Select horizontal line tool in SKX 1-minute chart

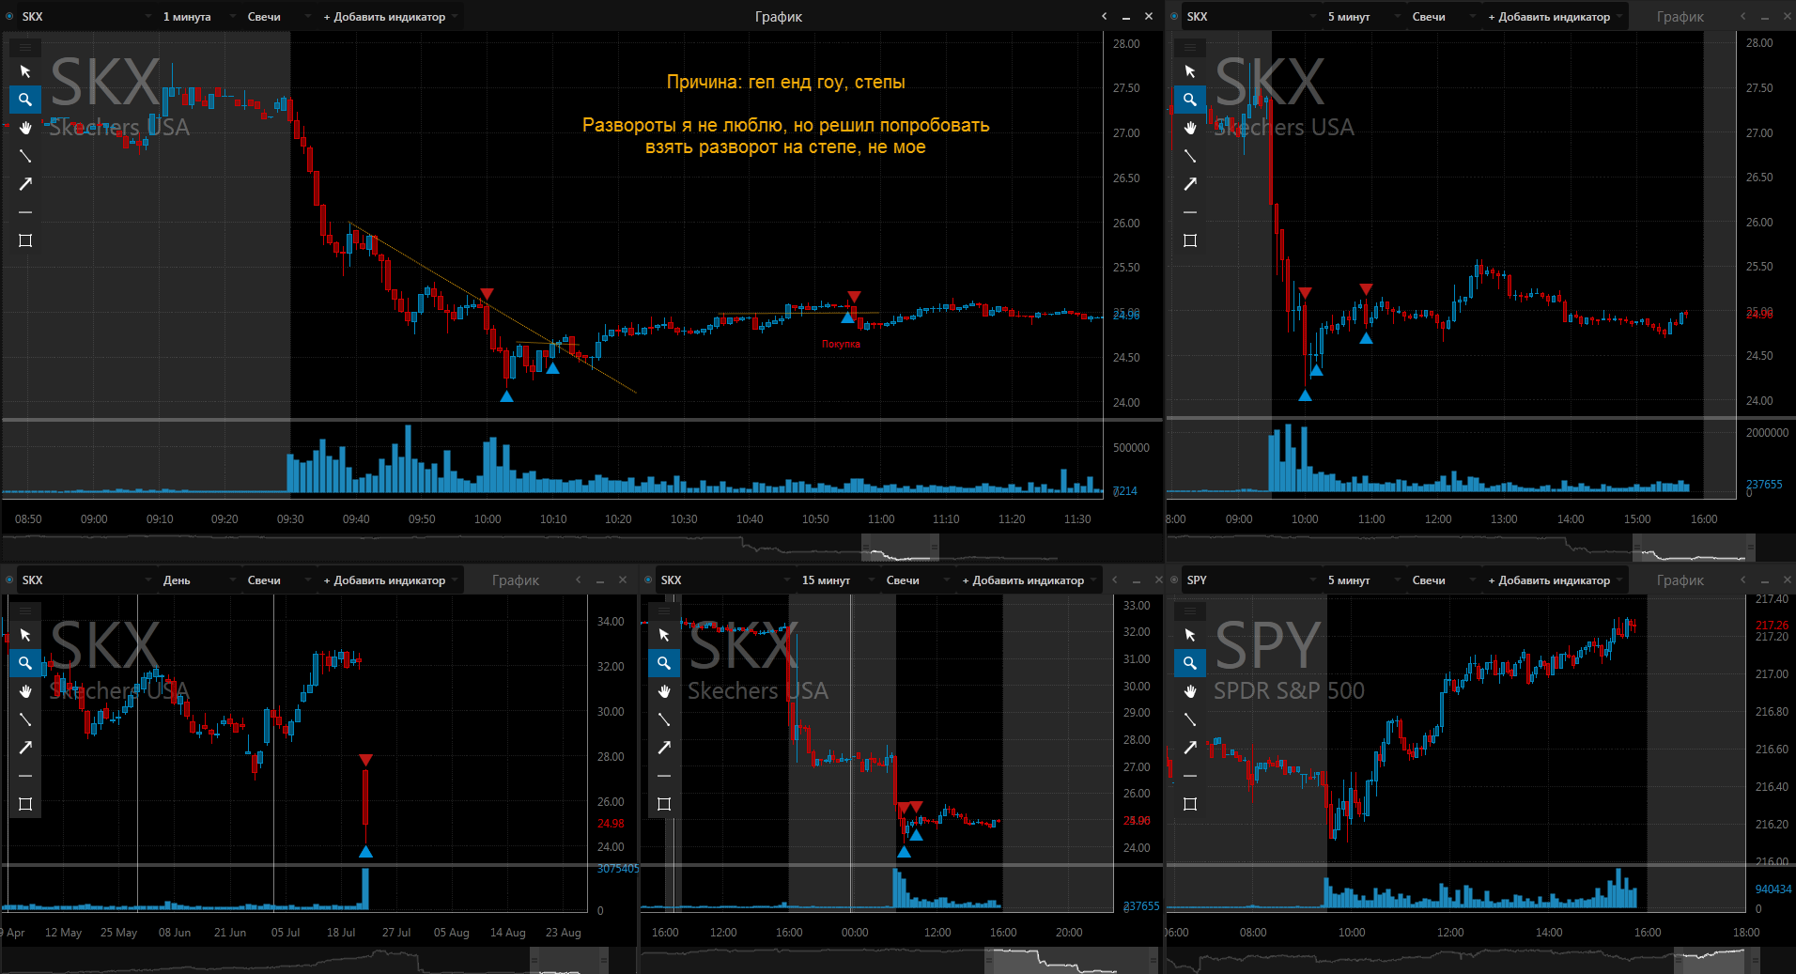(25, 212)
